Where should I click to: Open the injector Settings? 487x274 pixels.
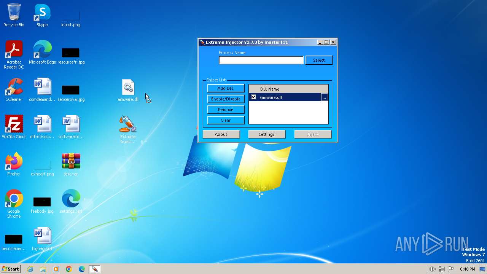(267, 134)
